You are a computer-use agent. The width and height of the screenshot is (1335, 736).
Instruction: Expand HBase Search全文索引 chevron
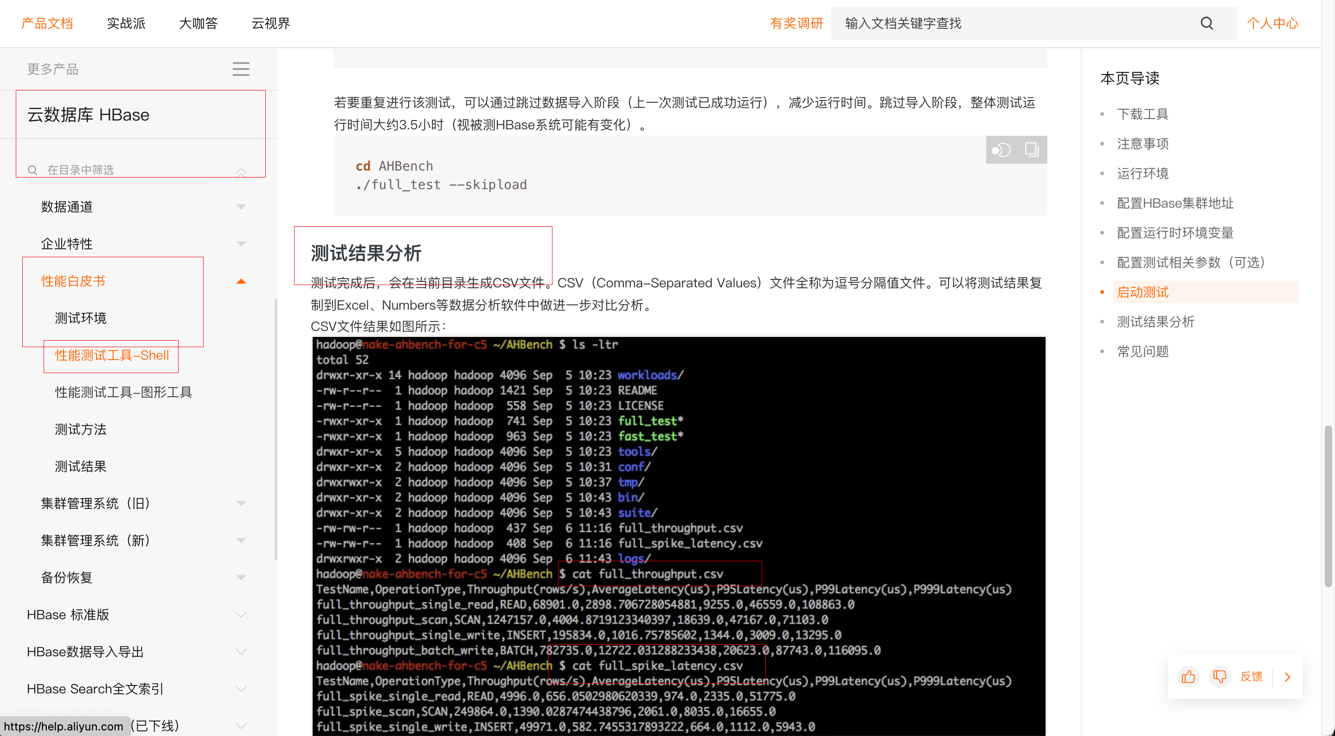241,689
